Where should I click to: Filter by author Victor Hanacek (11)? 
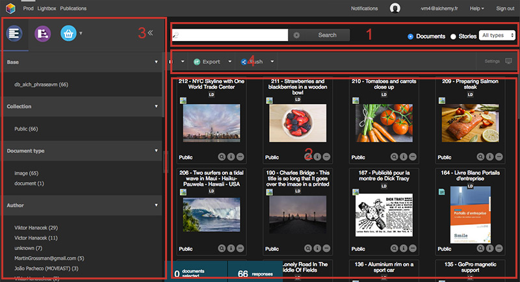[x=36, y=238]
